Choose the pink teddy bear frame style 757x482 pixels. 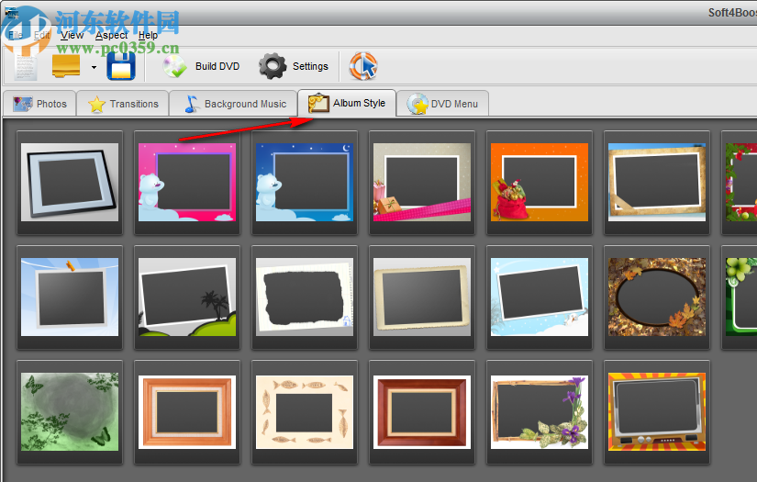(x=187, y=182)
